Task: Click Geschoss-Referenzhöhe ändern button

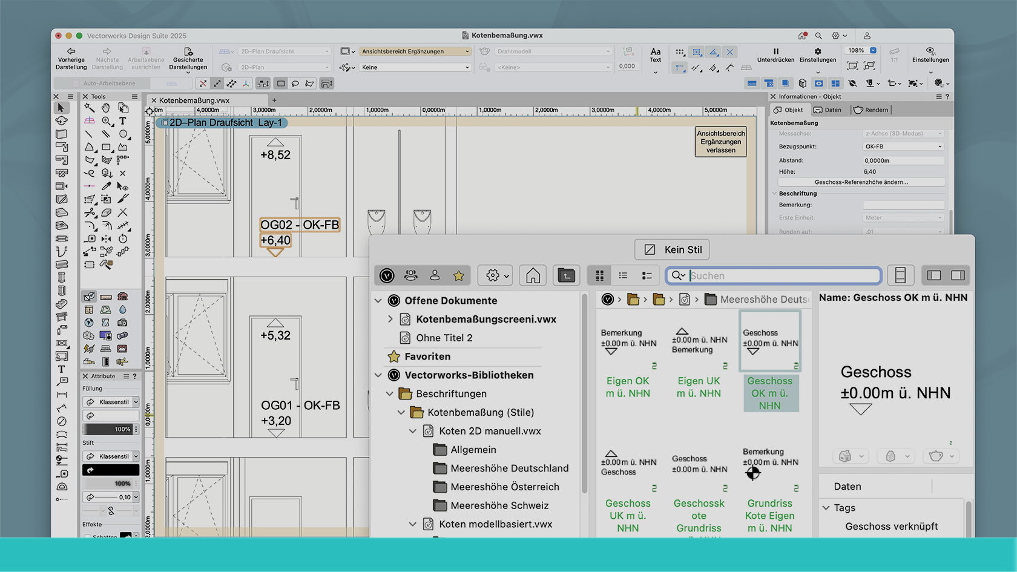Action: (x=861, y=182)
